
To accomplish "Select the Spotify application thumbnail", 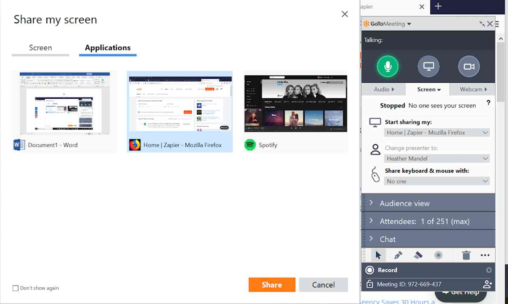I will point(295,103).
